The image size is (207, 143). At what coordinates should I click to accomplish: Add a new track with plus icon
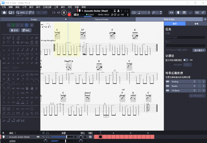(x=3, y=133)
